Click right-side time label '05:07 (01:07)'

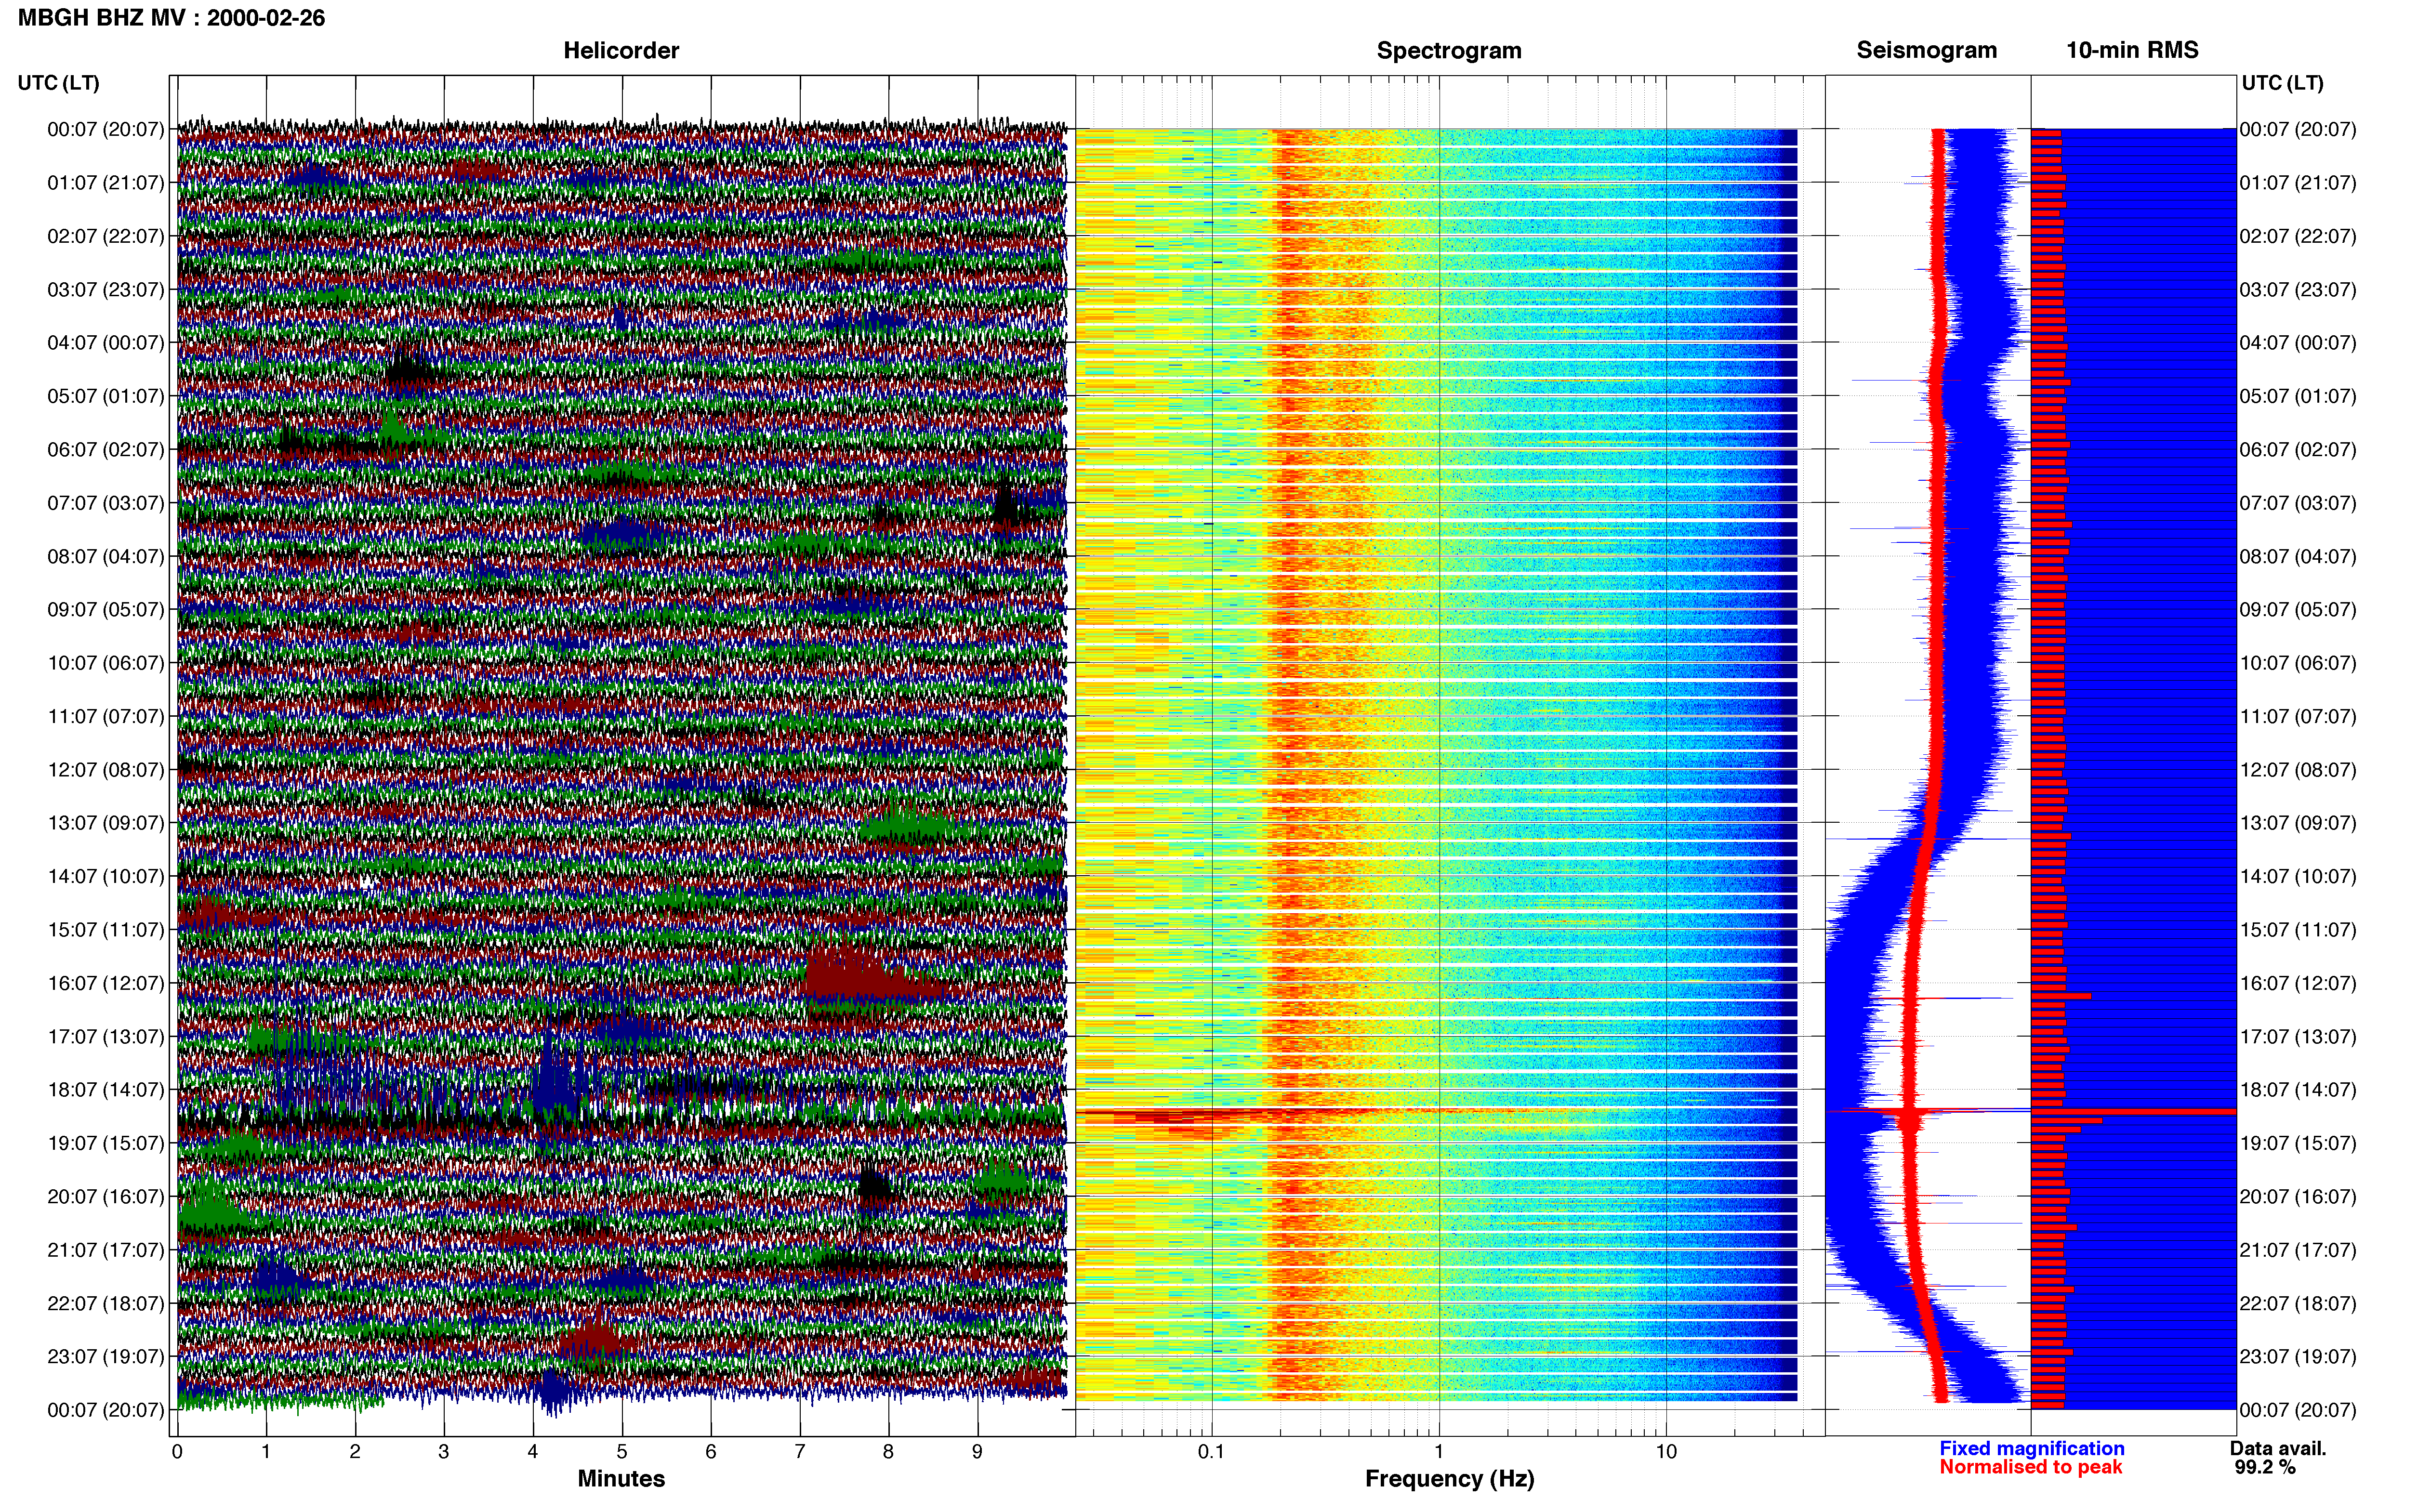2298,396
